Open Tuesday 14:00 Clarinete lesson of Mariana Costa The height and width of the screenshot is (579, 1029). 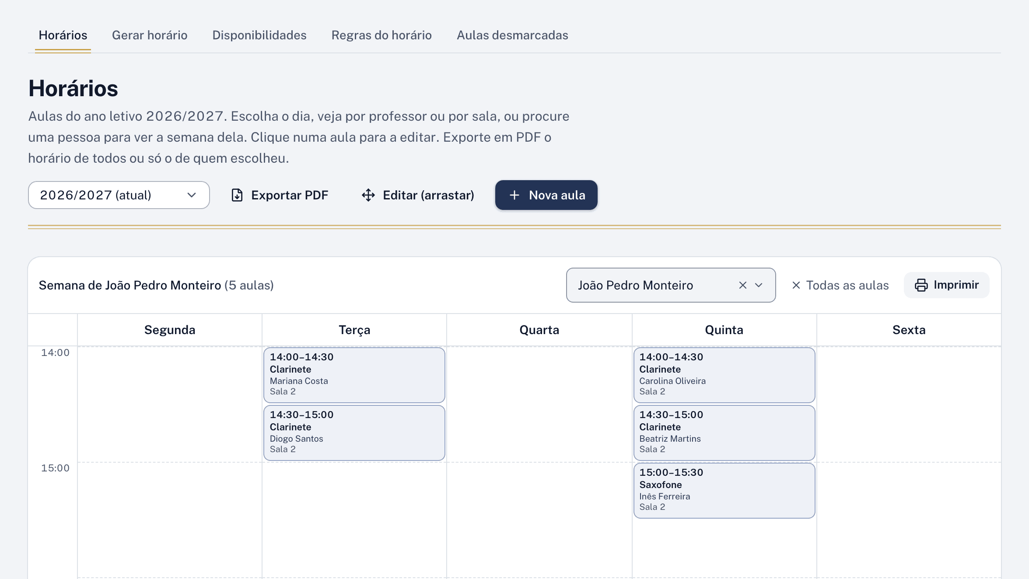coord(354,375)
